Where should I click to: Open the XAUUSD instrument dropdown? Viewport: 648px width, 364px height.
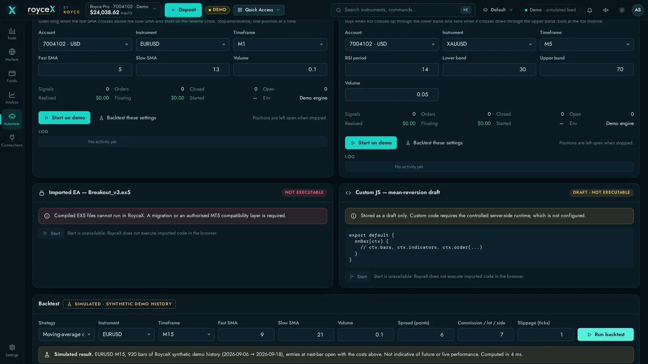click(489, 44)
